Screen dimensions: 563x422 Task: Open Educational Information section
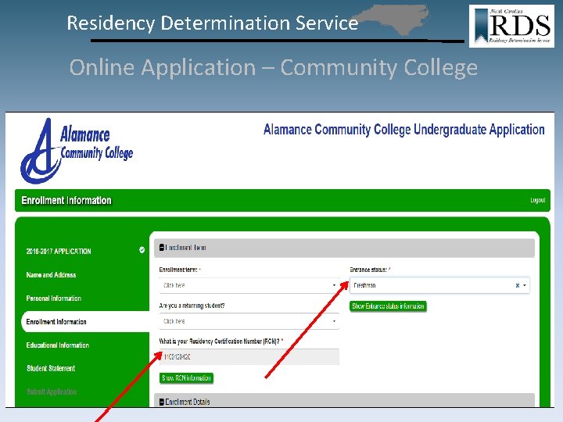(57, 345)
